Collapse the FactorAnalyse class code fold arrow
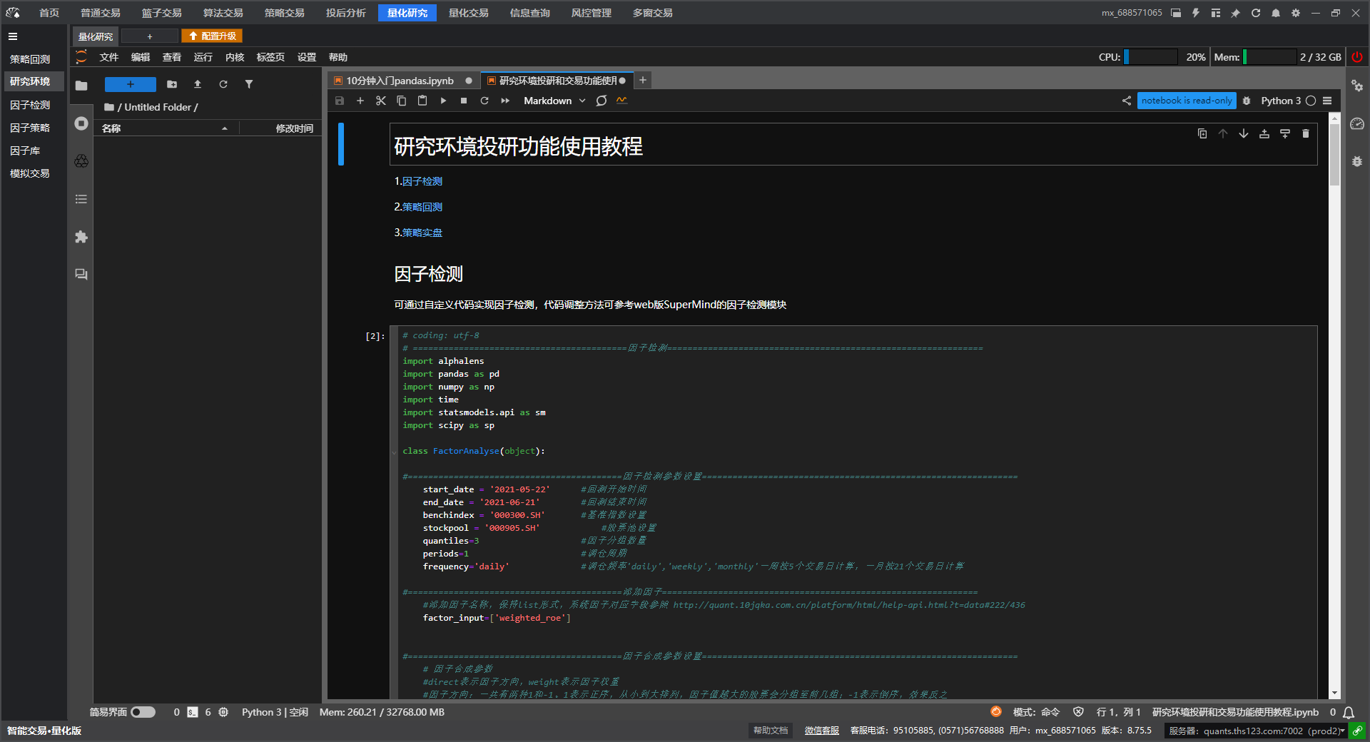1370x742 pixels. point(395,452)
